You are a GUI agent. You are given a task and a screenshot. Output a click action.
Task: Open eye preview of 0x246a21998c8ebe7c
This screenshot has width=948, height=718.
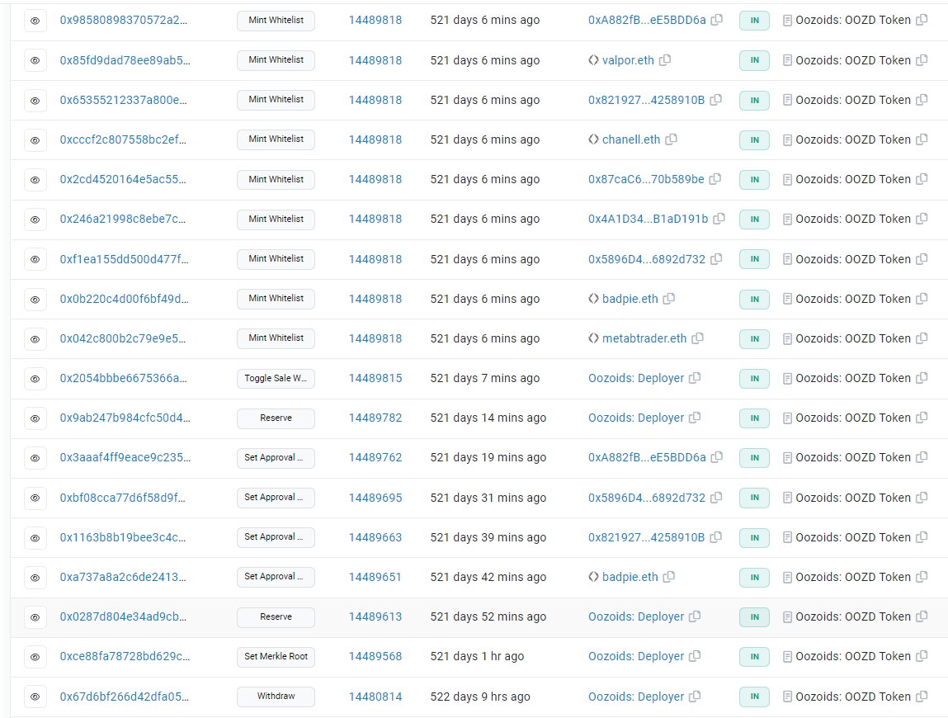coord(35,220)
